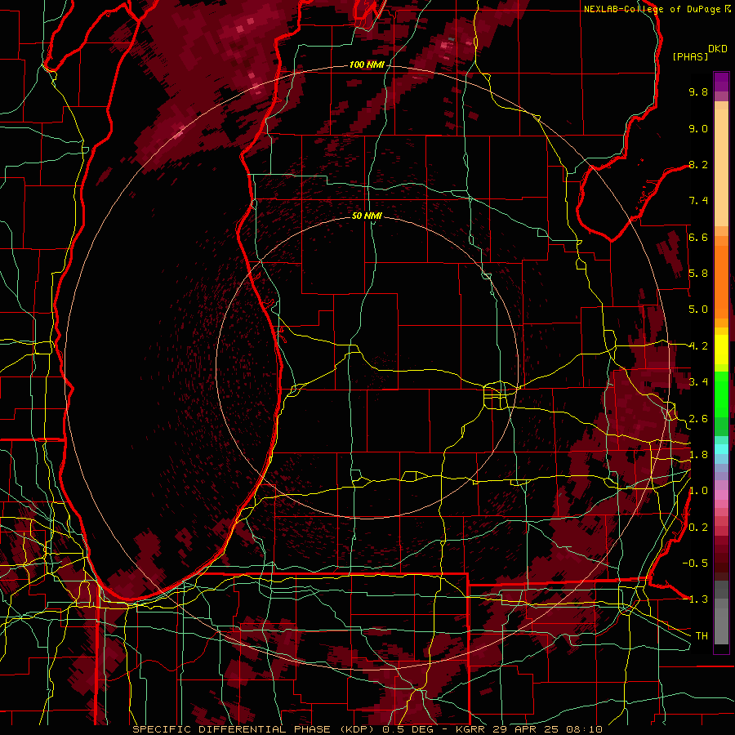Click the 1.0 scale label
Screen dimensions: 735x735
coord(698,491)
